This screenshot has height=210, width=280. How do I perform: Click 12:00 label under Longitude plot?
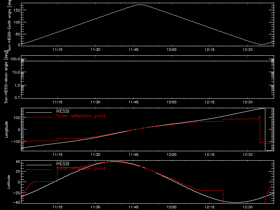coord(171,155)
